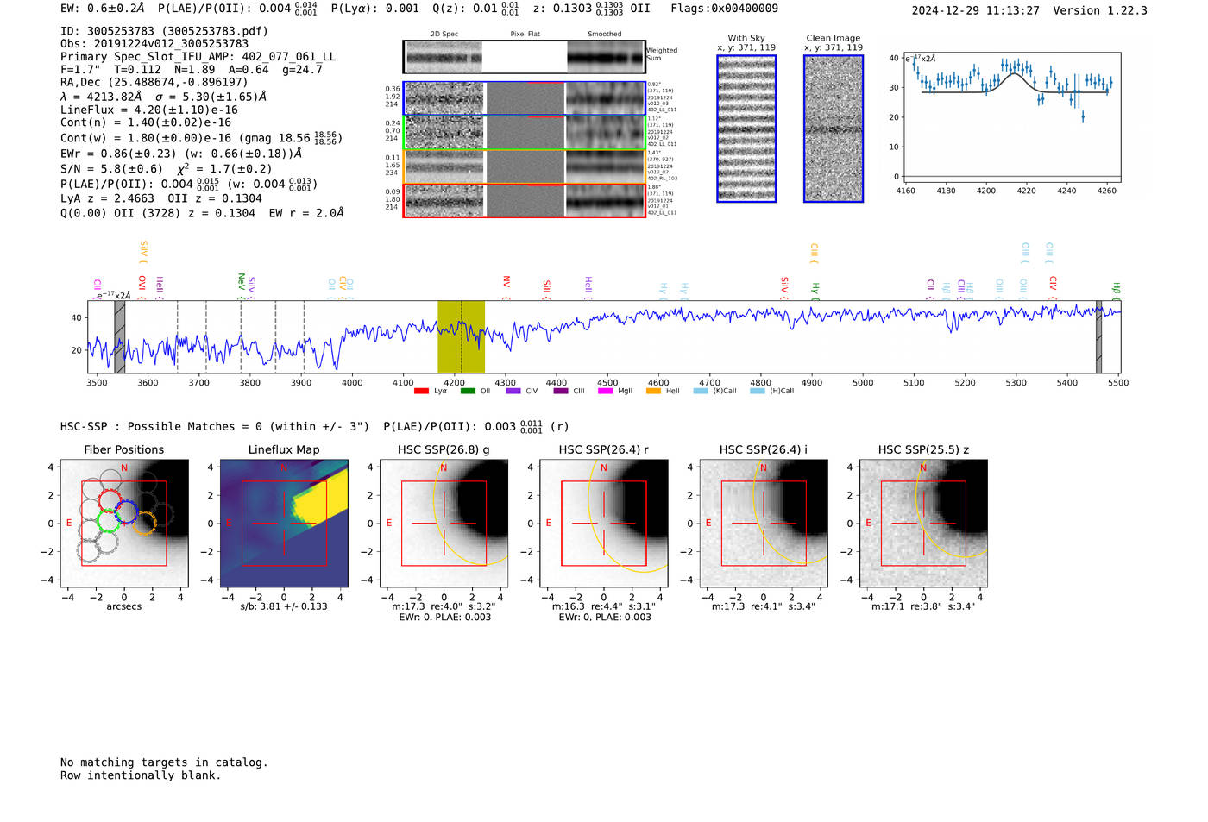1208x822 pixels.
Task: Click the Cont(n) = 1.40 line
Action: point(146,122)
